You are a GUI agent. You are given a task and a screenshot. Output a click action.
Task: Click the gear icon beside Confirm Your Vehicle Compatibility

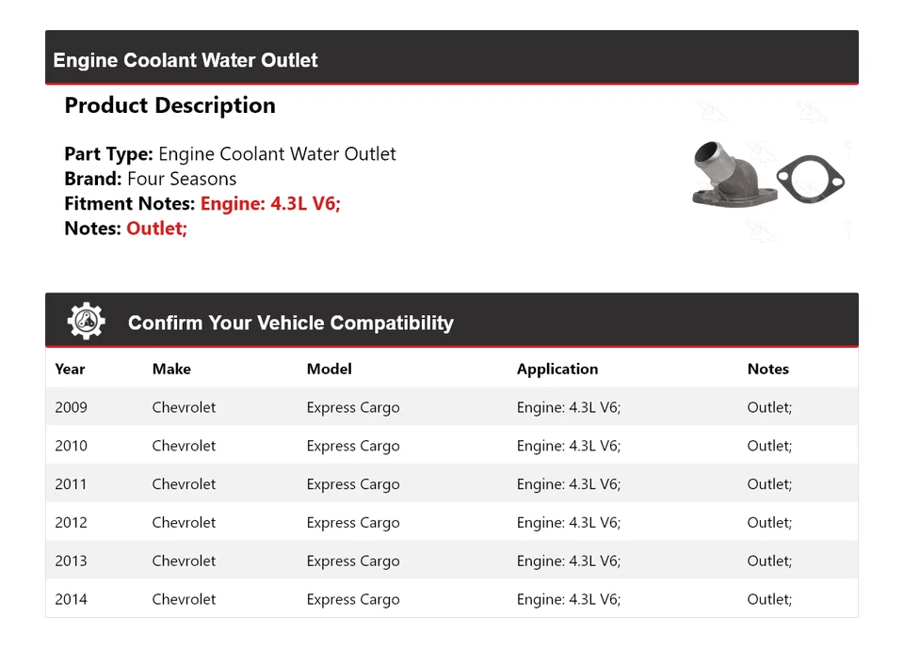(x=87, y=322)
